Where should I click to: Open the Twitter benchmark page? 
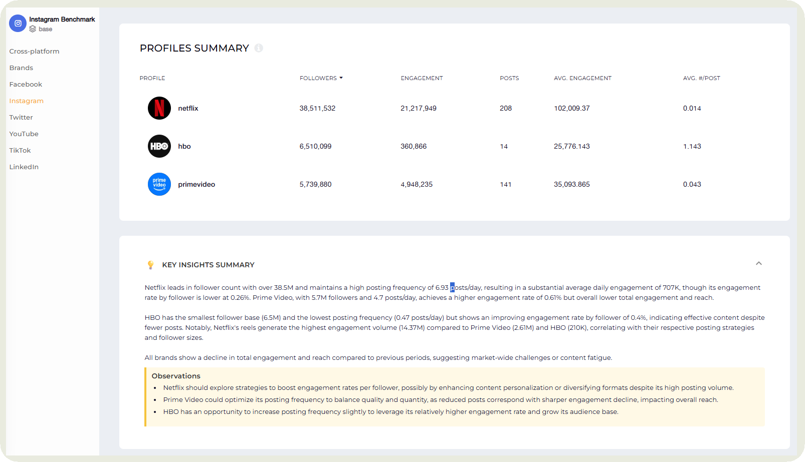point(21,117)
